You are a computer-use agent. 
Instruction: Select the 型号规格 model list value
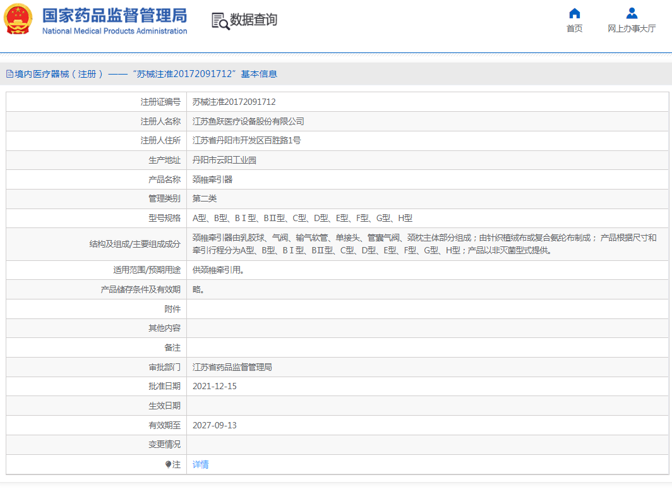click(302, 218)
